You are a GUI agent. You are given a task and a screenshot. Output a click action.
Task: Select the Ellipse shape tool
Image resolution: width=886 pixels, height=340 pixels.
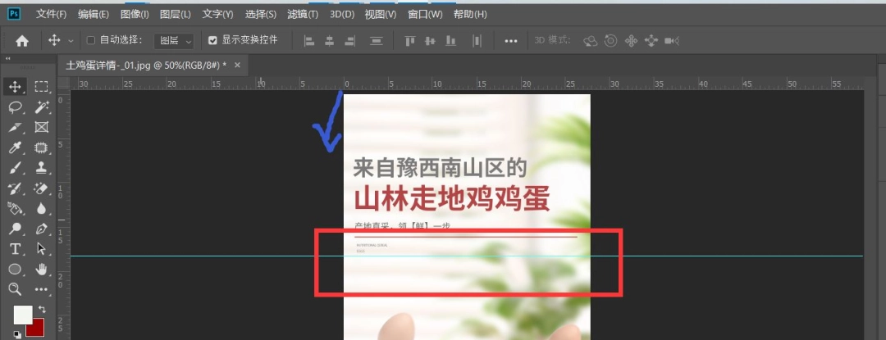(15, 269)
